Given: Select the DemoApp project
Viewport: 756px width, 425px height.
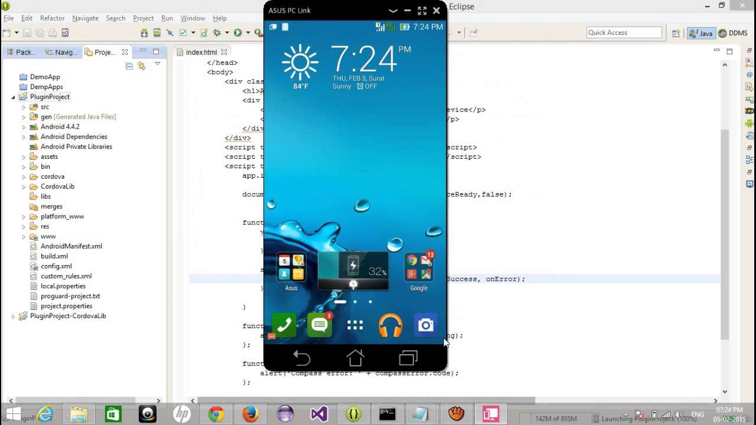Looking at the screenshot, I should 45,77.
